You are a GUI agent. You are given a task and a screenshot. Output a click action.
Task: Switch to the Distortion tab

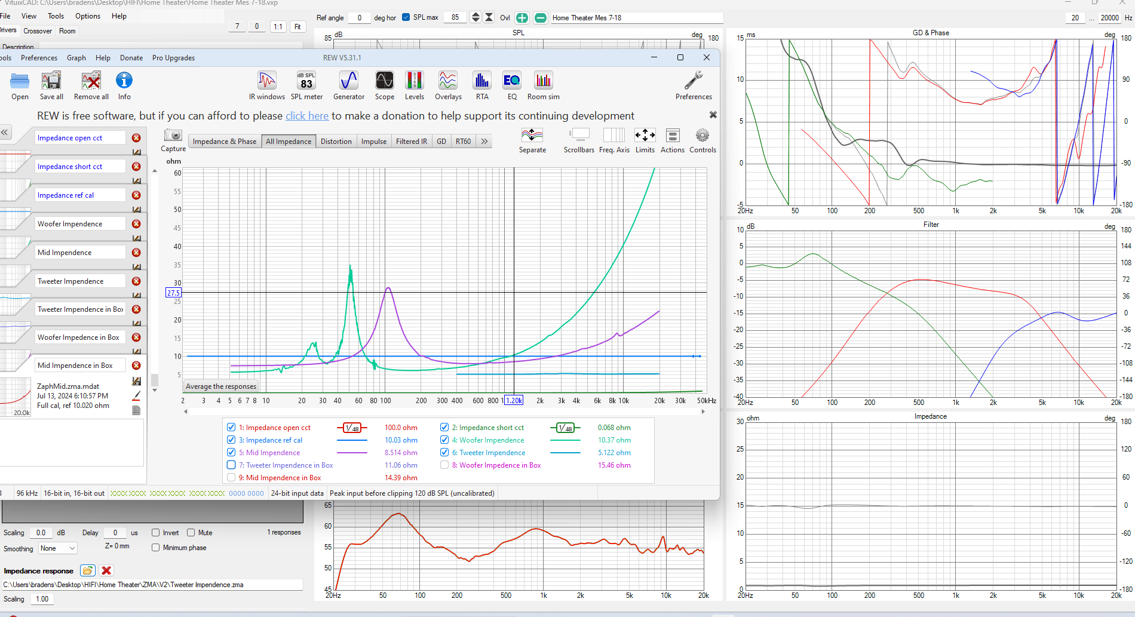336,142
